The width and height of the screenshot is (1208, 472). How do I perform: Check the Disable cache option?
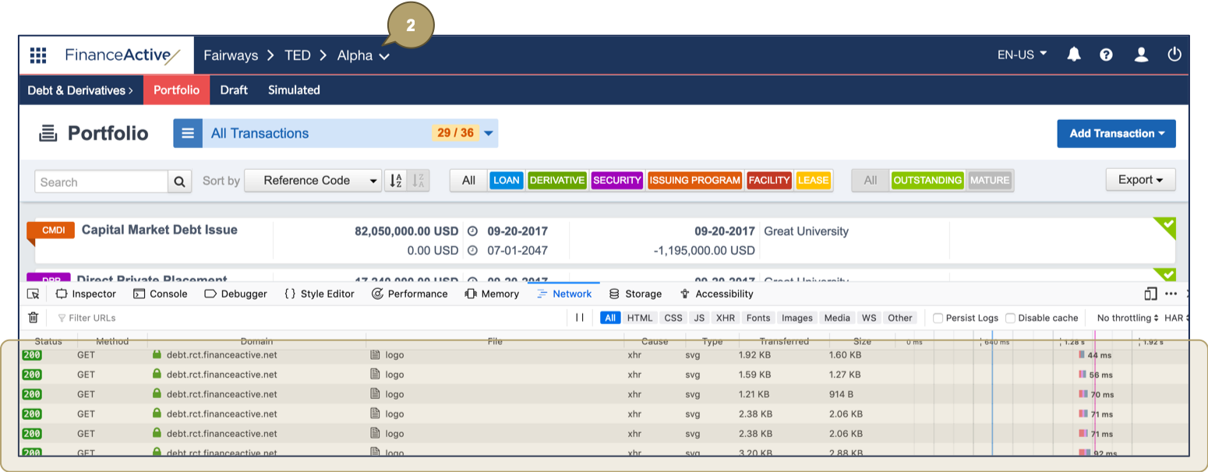point(1010,318)
